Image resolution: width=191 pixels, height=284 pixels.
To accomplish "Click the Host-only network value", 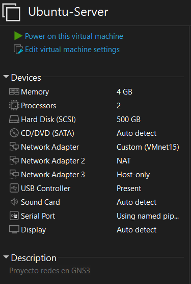I will point(133,175).
